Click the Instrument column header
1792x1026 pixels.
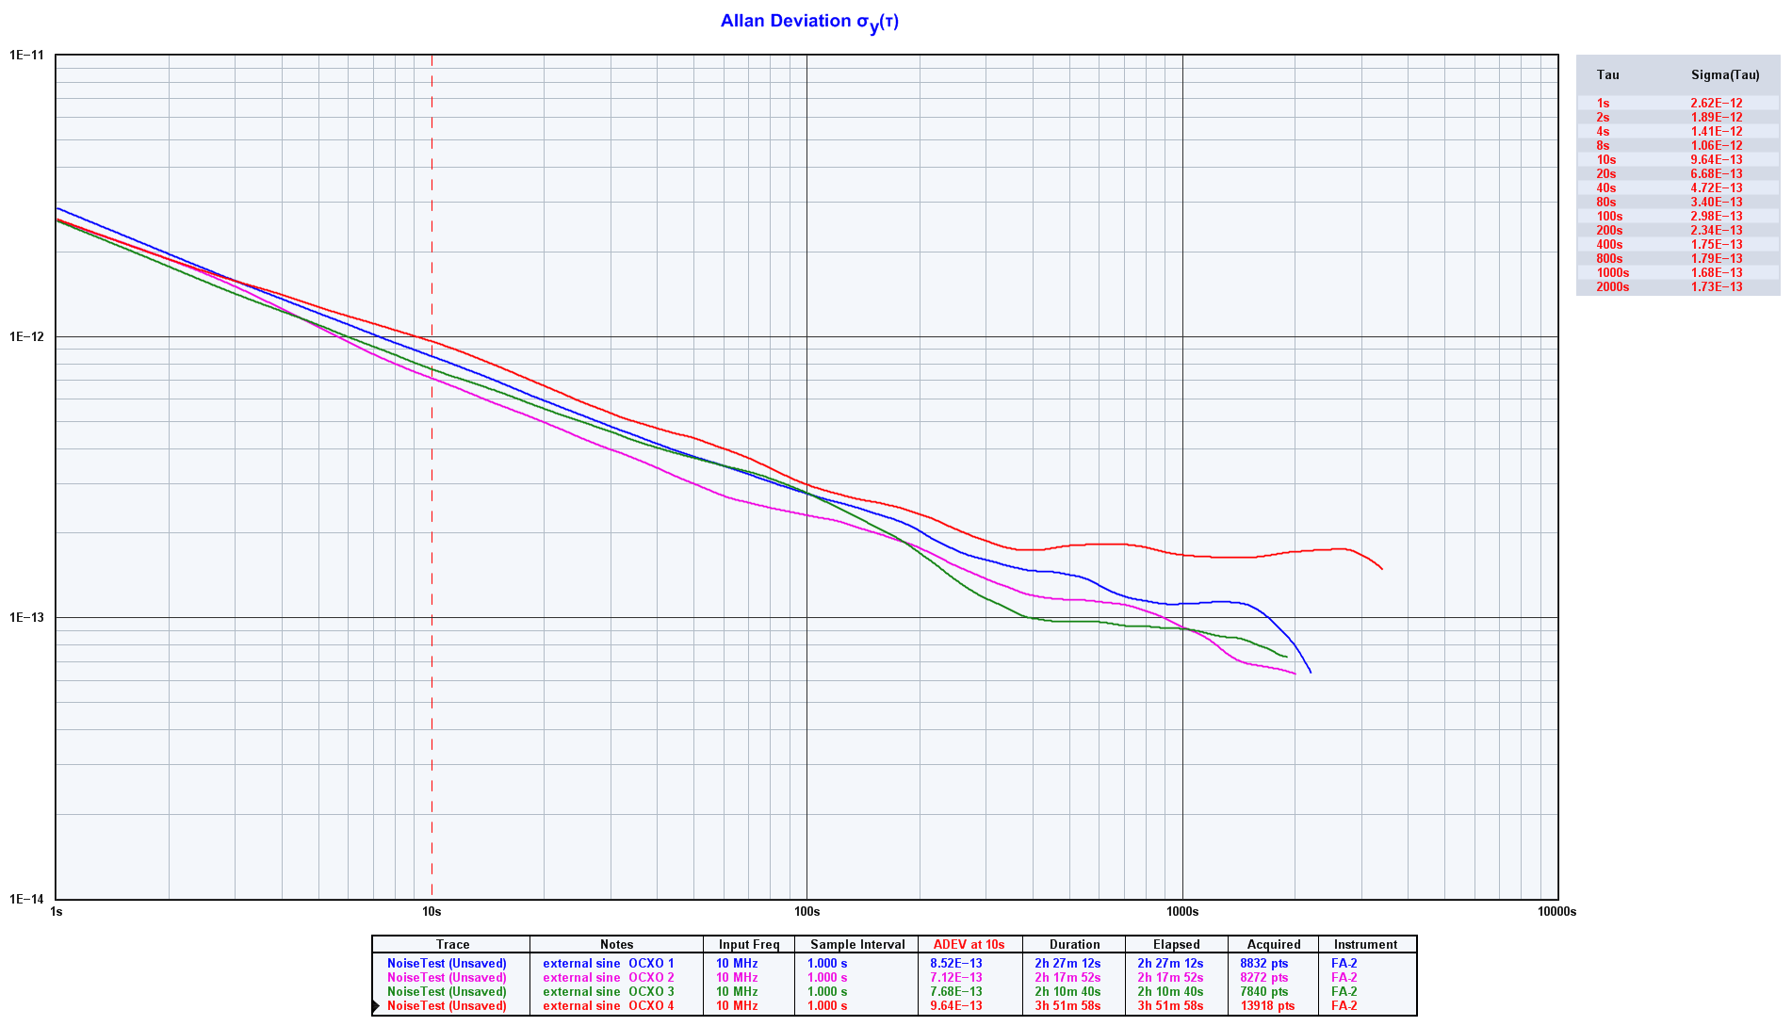tap(1366, 945)
